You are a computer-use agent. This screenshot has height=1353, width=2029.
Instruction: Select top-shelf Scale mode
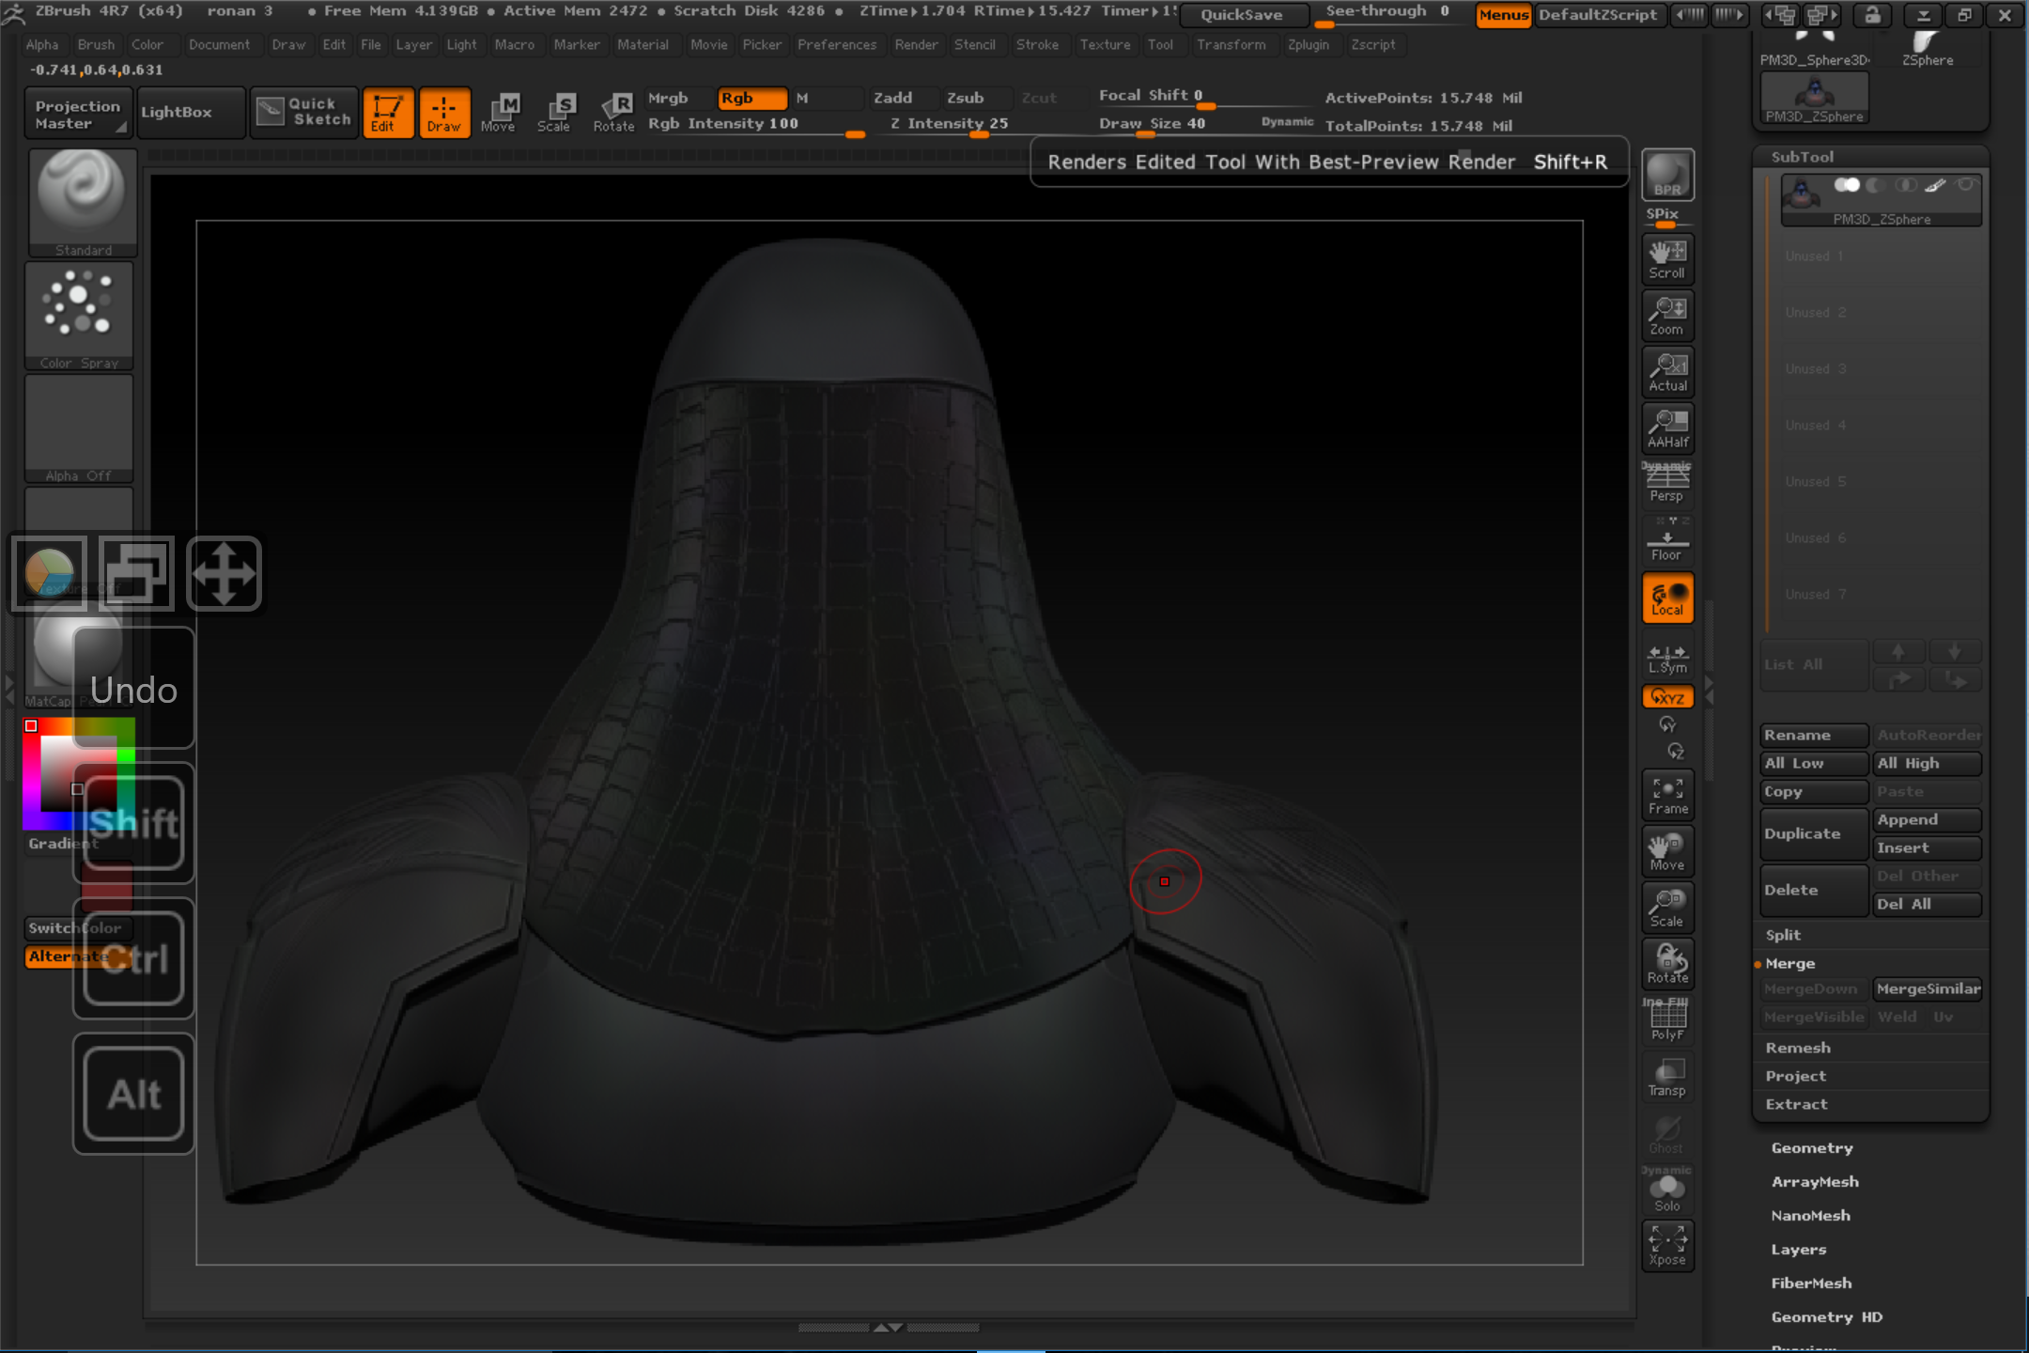555,113
